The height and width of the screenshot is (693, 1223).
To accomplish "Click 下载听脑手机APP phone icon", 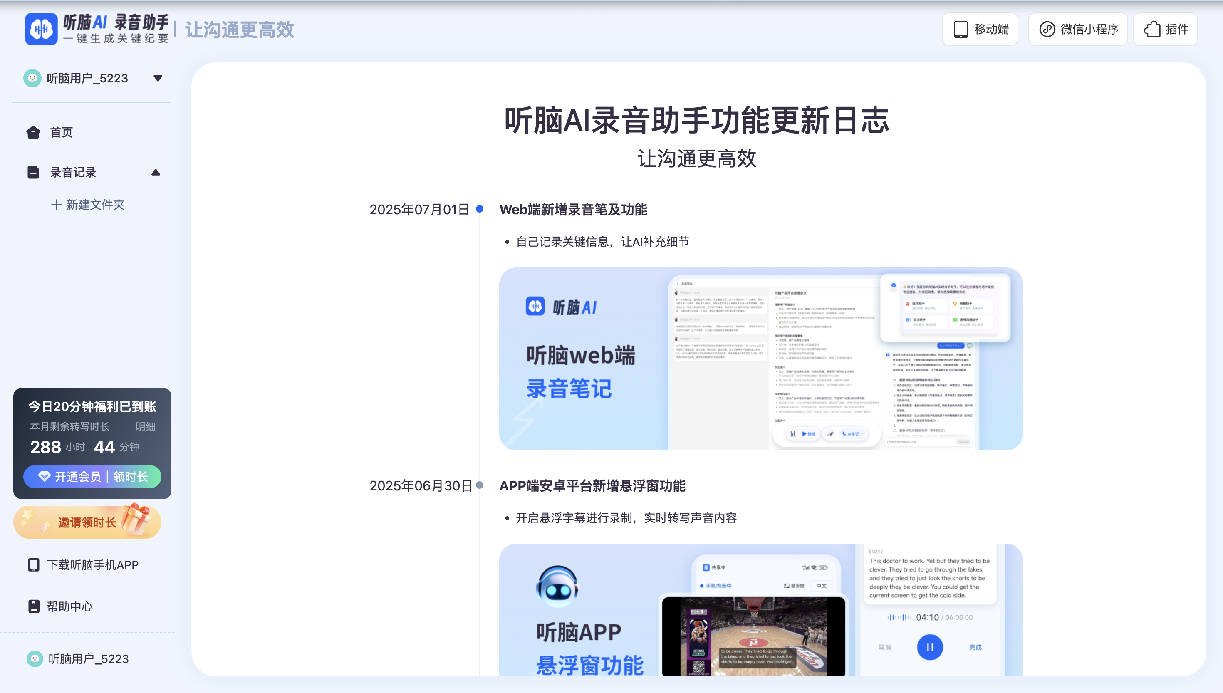I will [x=34, y=565].
